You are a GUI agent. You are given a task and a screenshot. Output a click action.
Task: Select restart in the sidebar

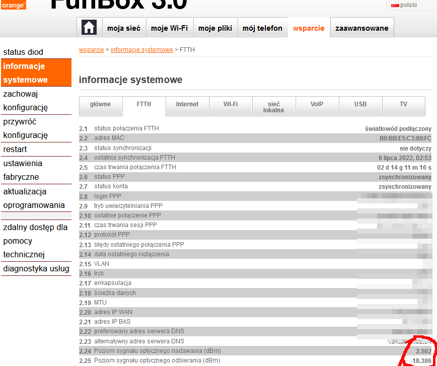pyautogui.click(x=15, y=150)
